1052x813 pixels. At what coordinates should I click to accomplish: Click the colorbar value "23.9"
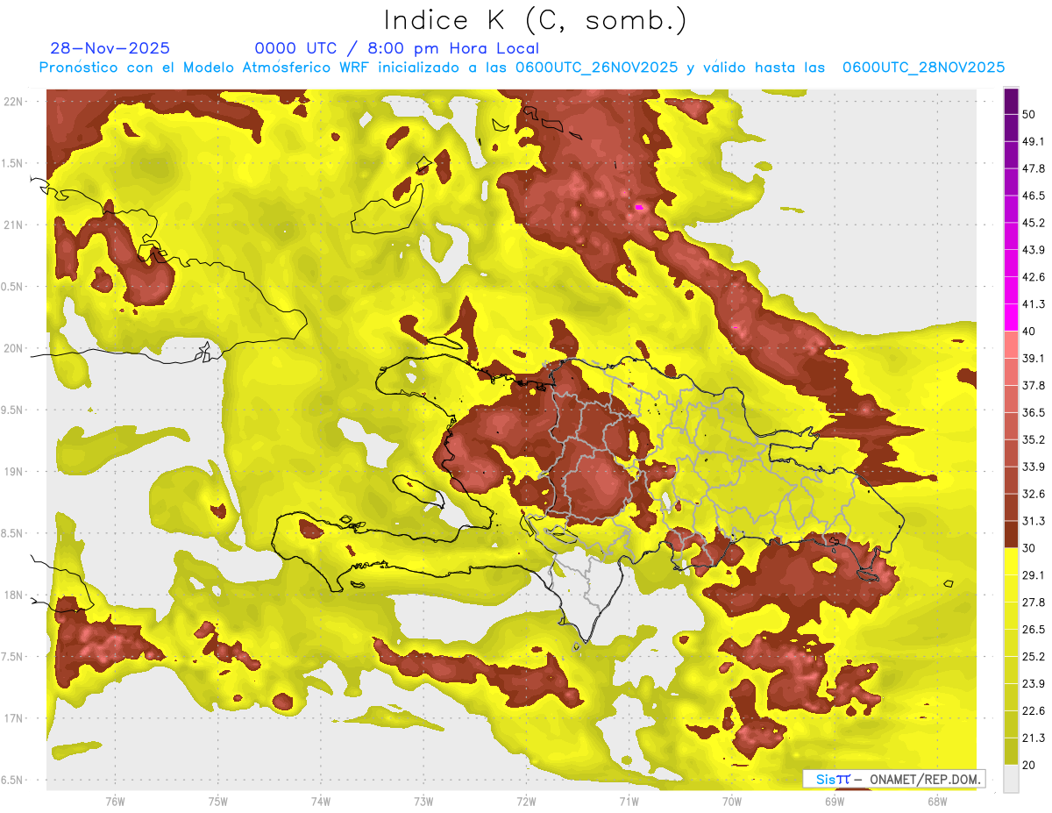pyautogui.click(x=1034, y=683)
